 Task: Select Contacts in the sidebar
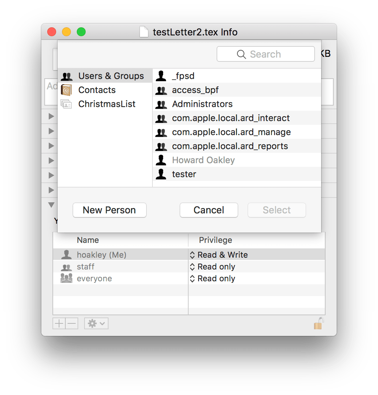97,90
